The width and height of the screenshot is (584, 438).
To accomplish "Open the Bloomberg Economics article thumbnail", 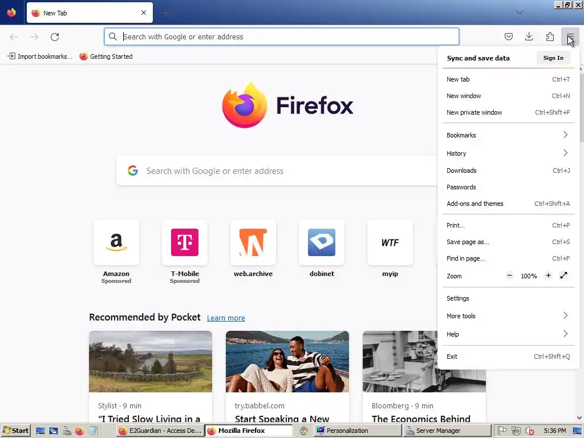I will pyautogui.click(x=424, y=361).
